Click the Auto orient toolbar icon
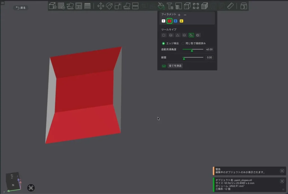 (x=70, y=6)
